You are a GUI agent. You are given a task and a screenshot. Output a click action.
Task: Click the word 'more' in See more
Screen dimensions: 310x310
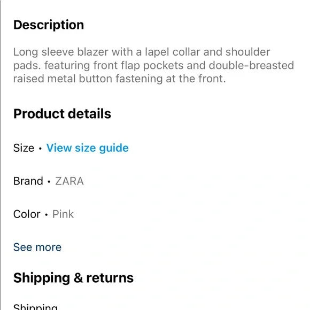[x=49, y=247]
